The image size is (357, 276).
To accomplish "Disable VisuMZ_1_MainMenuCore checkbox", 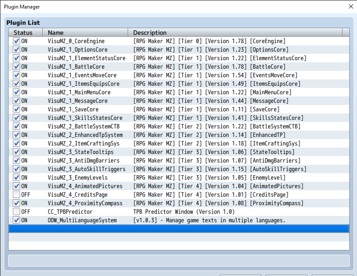I will pyautogui.click(x=16, y=92).
